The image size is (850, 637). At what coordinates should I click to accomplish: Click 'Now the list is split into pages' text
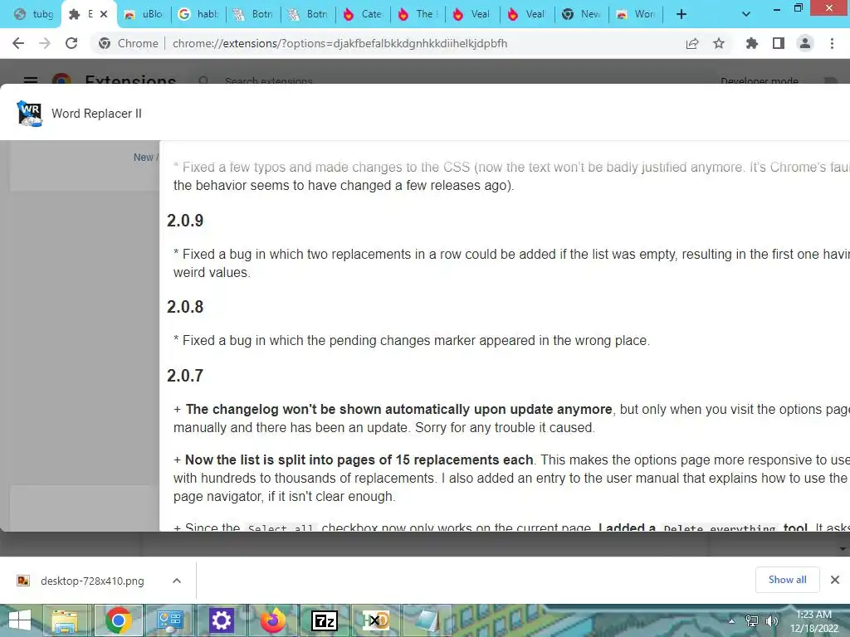tap(359, 460)
